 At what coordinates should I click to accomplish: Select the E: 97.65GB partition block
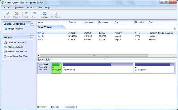[154, 68]
